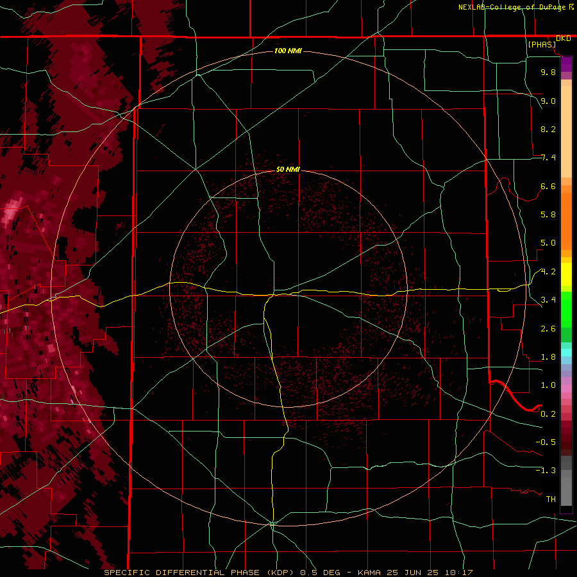The width and height of the screenshot is (577, 577).
Task: Click the "100 NMI" range ring label
Action: point(288,51)
